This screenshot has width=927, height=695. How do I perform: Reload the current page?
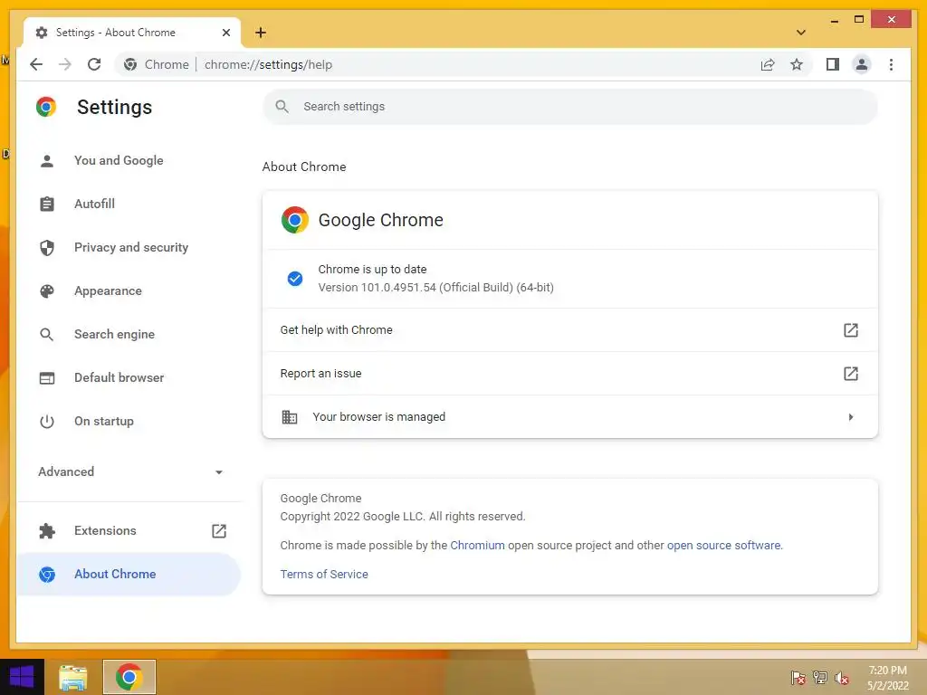click(x=94, y=64)
